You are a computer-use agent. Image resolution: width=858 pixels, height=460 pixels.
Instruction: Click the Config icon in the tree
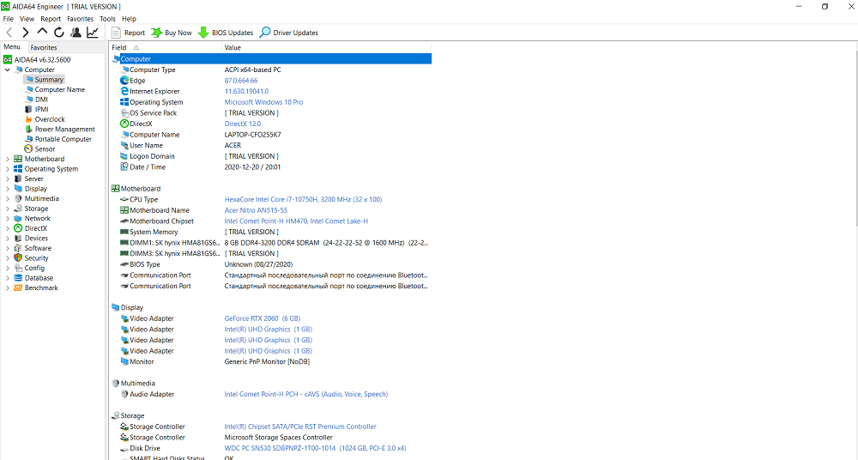tap(18, 268)
